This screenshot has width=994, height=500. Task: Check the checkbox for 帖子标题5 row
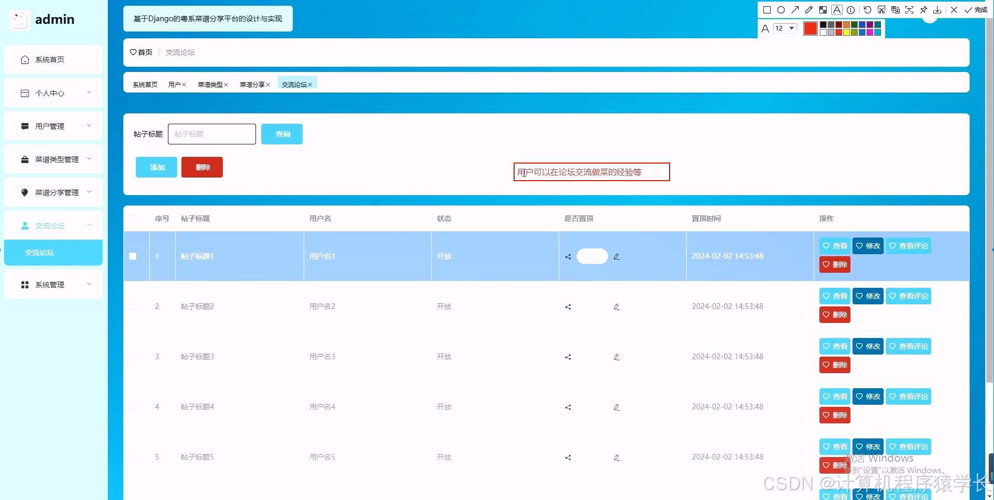point(133,457)
